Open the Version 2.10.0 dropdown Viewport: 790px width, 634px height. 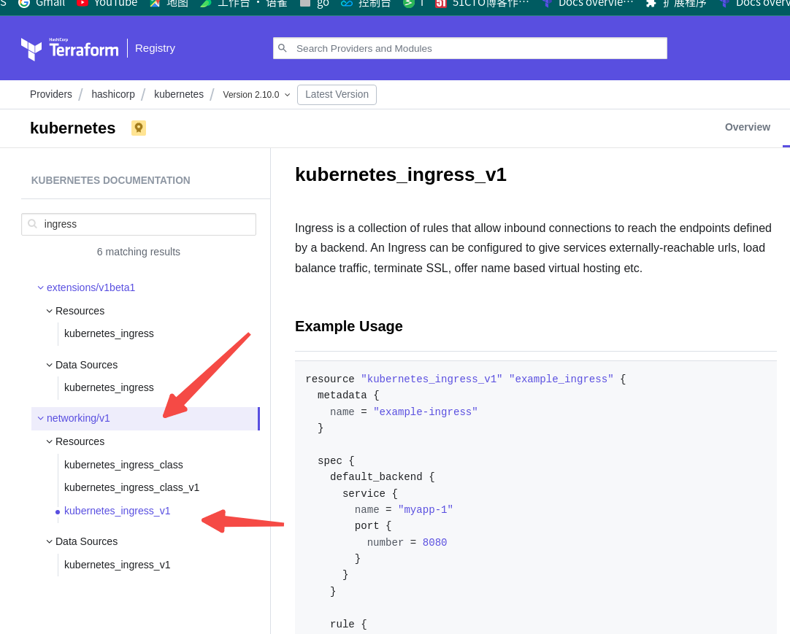(256, 95)
